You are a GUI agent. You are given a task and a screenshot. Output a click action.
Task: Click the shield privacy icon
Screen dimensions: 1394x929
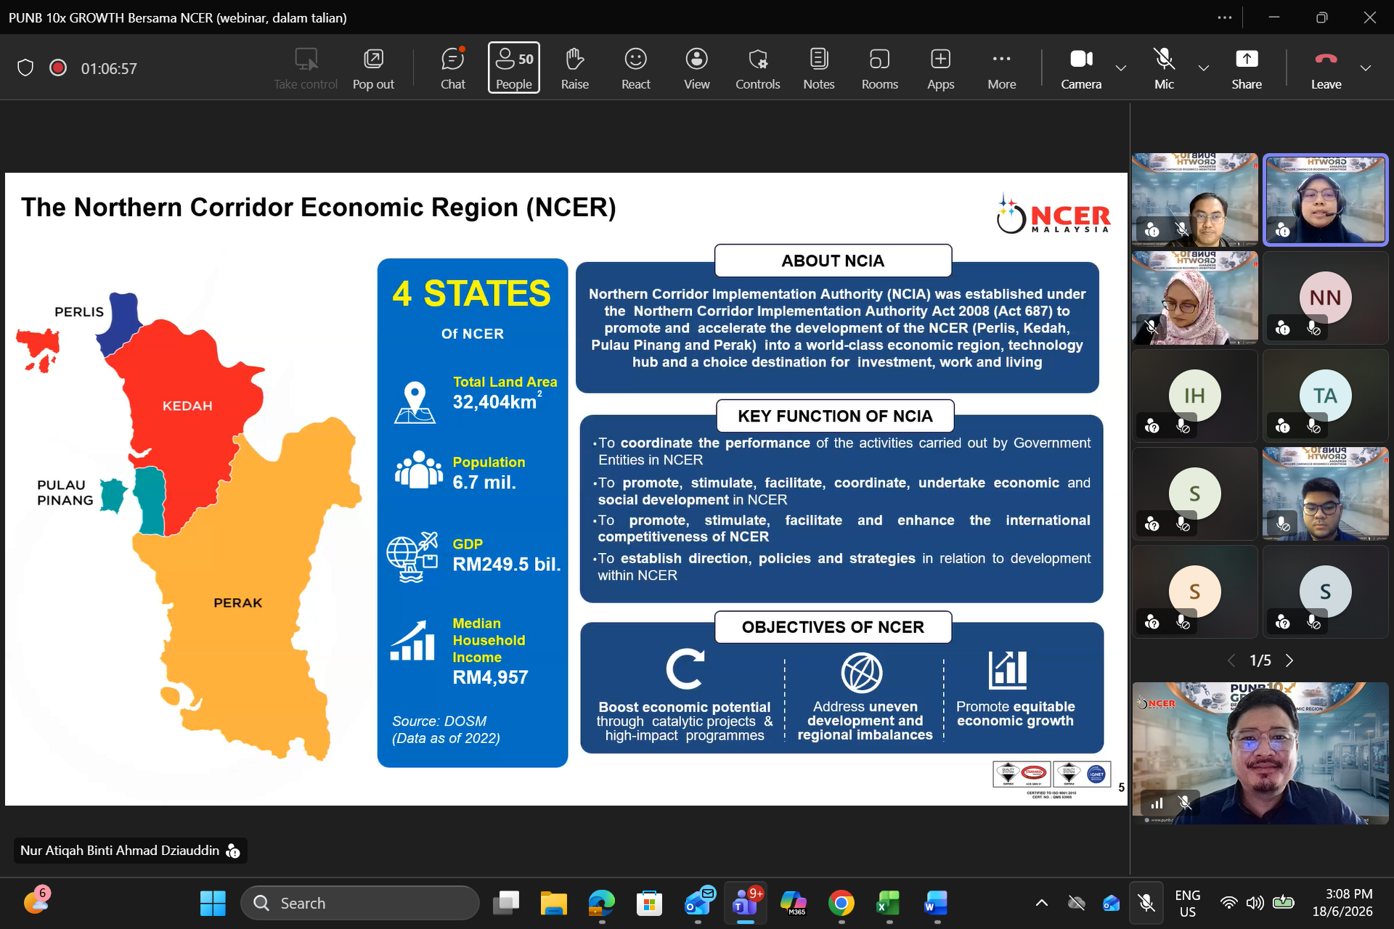[x=25, y=68]
